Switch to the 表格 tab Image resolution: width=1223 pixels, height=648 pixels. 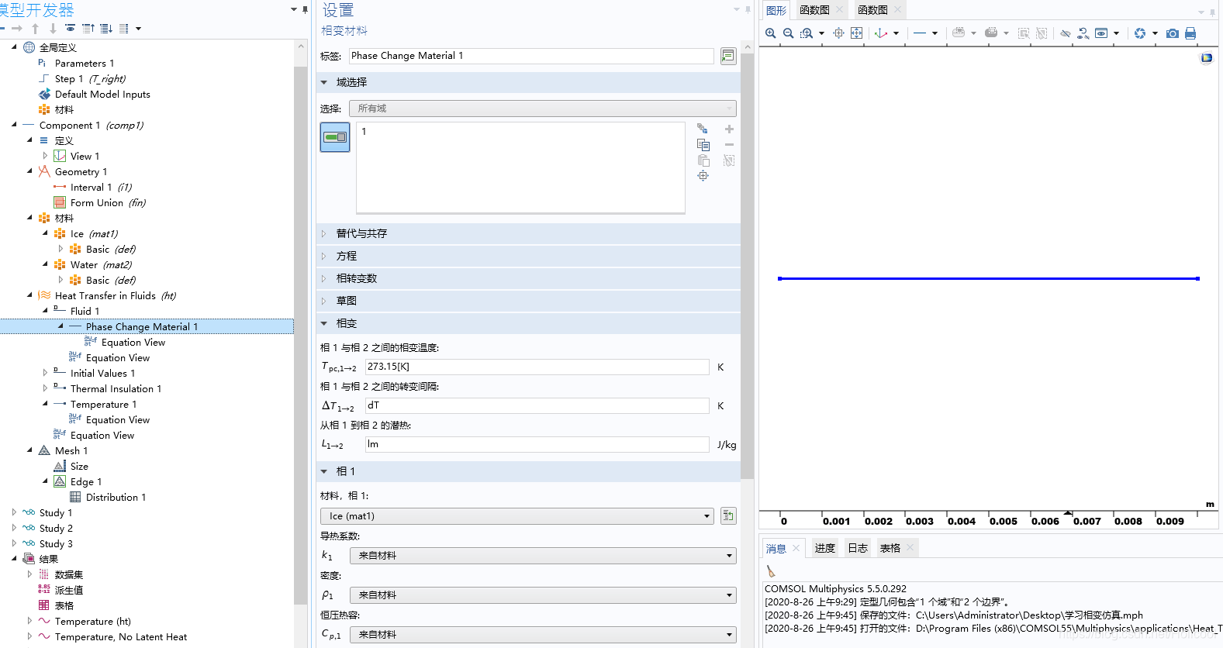click(x=890, y=548)
